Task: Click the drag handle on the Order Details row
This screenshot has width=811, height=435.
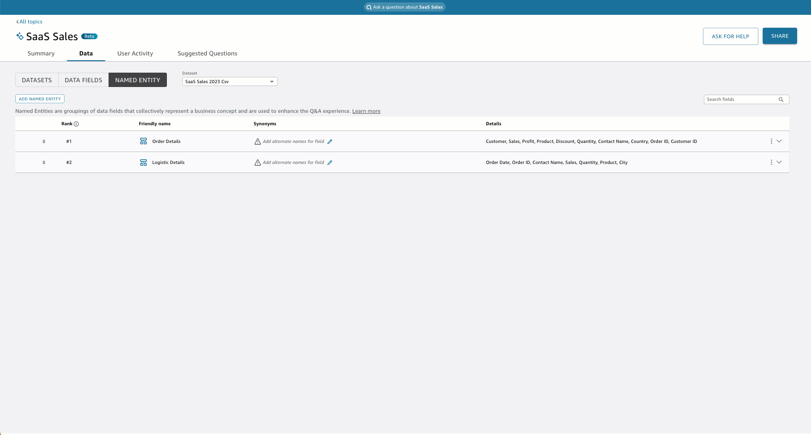Action: click(x=44, y=141)
